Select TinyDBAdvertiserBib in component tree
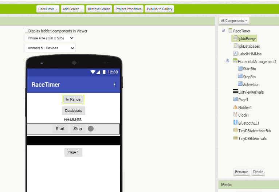Screen dimensions: 279x192 point(255,131)
